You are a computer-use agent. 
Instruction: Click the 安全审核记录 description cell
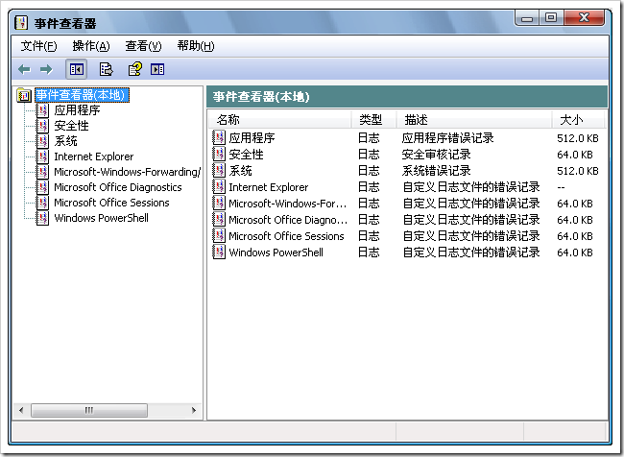(436, 154)
